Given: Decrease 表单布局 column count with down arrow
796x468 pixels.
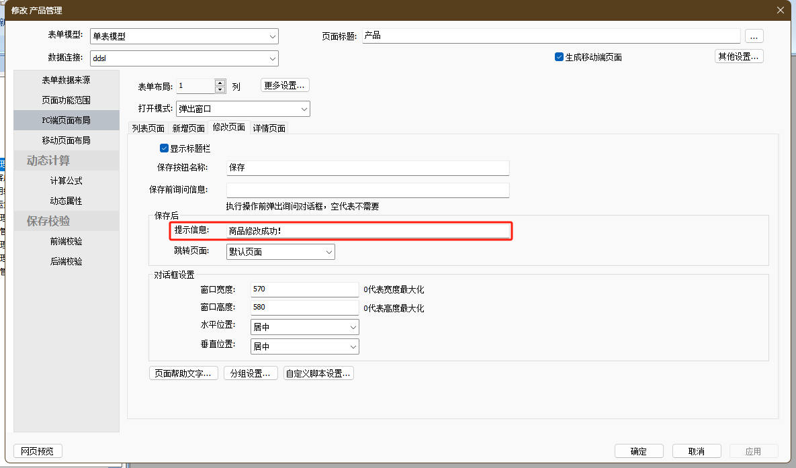Looking at the screenshot, I should point(220,89).
